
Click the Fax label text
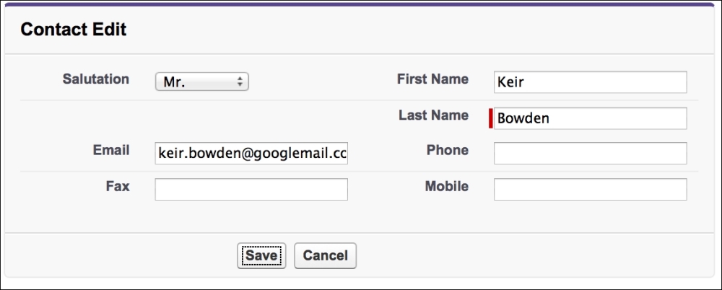pos(118,186)
